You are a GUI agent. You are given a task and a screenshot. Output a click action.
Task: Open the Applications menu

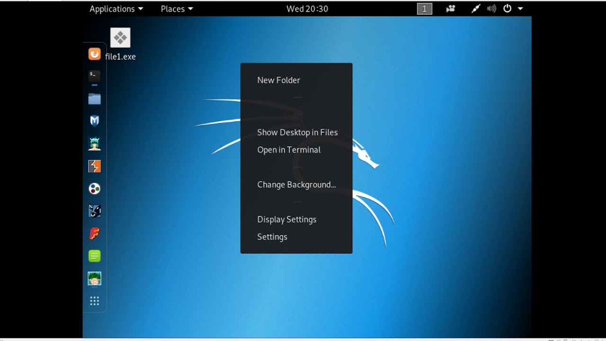tap(116, 9)
